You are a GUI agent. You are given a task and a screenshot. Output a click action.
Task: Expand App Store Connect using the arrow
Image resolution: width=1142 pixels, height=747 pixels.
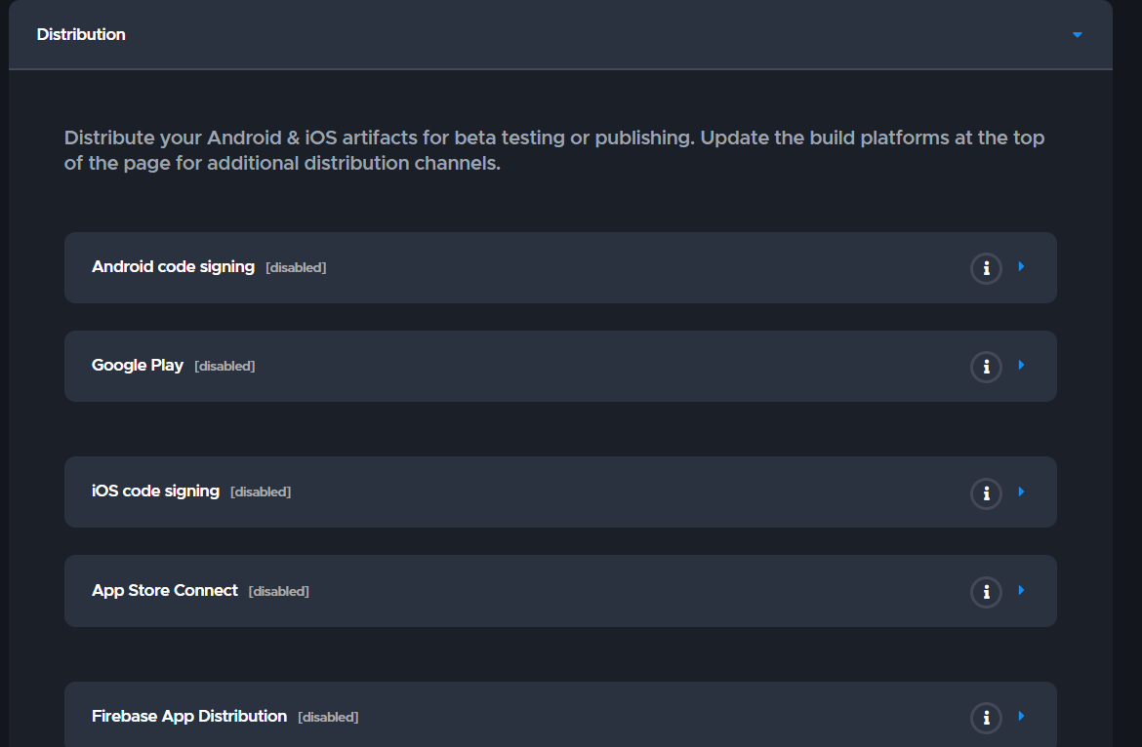click(x=1021, y=590)
